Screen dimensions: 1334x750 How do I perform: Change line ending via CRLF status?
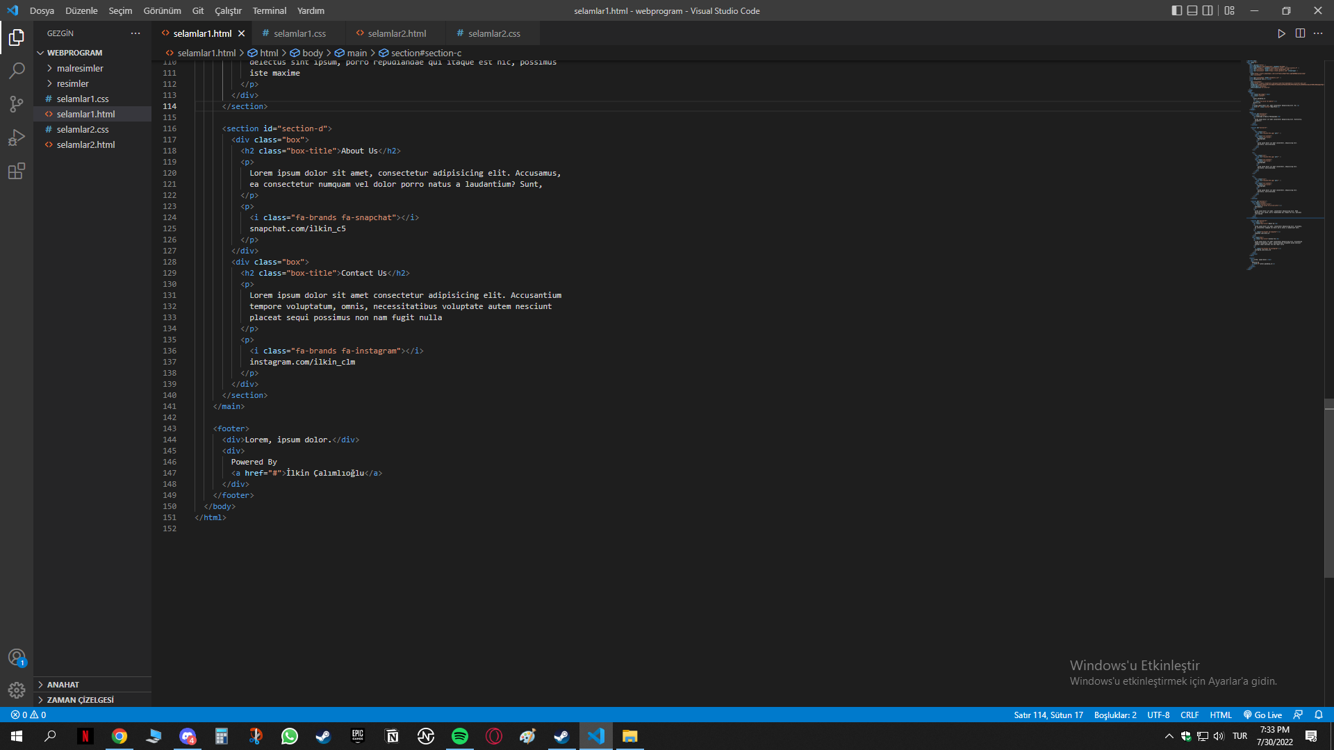tap(1189, 715)
